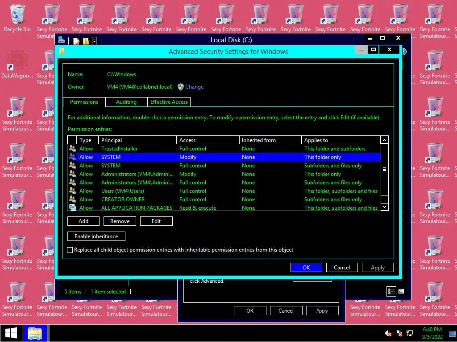
Task: Click Cancel in Advanced Security Settings
Action: coord(341,267)
